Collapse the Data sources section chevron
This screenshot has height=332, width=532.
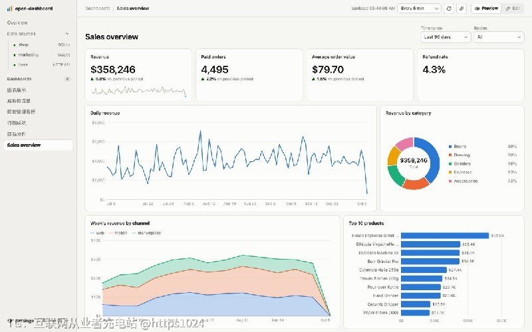pyautogui.click(x=67, y=34)
